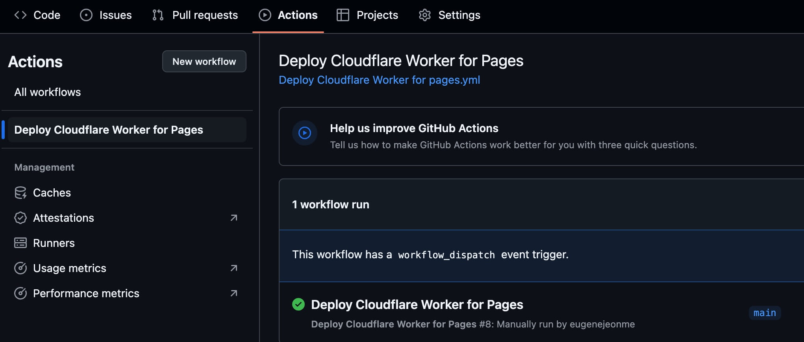Click the play icon in the survey banner
This screenshot has width=804, height=342.
pyautogui.click(x=305, y=133)
